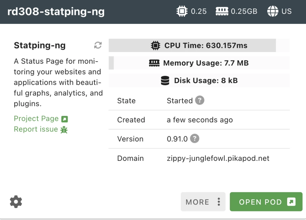
Task: Click the bug icon beside Report issue
Action: (x=64, y=129)
